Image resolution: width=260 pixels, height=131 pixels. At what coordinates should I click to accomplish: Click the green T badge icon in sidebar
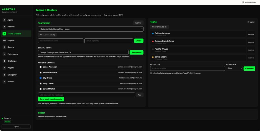[4, 34]
